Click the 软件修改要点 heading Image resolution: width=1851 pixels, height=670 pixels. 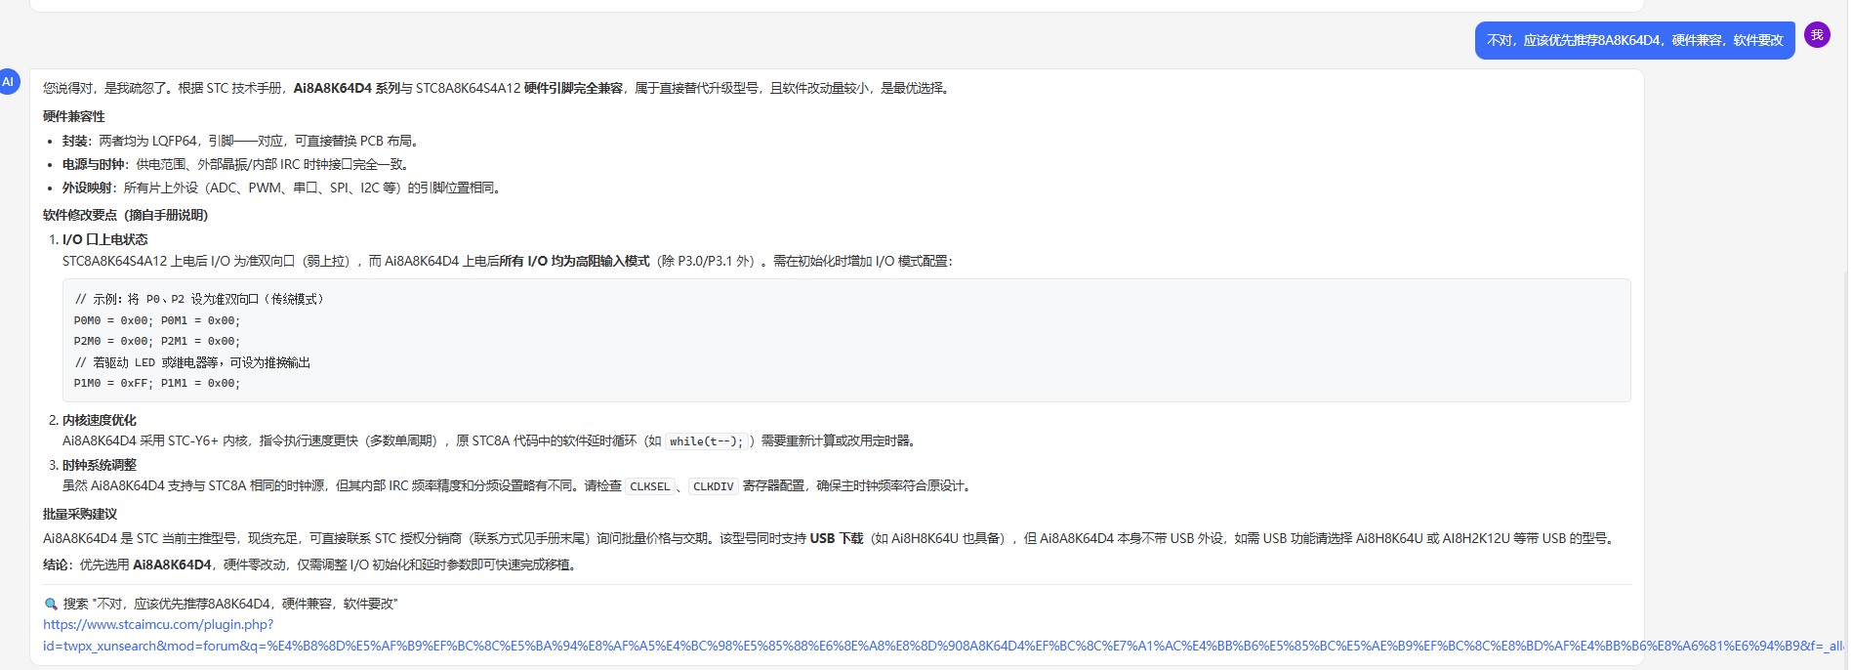125,215
